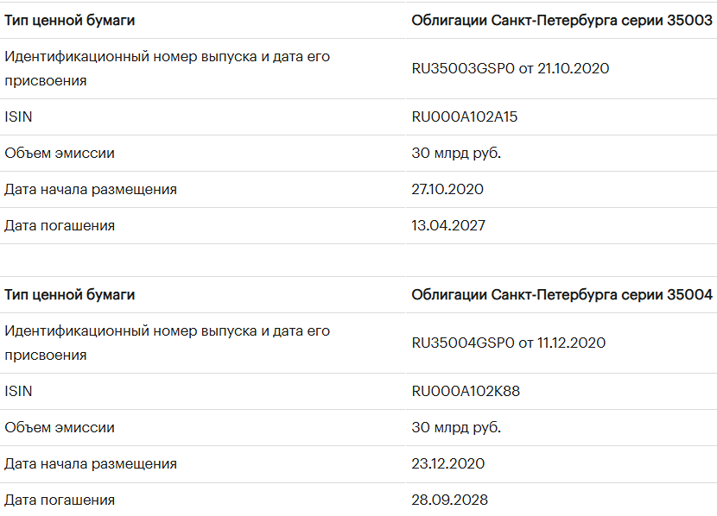Select maturity date 28.09.2028

(x=449, y=500)
